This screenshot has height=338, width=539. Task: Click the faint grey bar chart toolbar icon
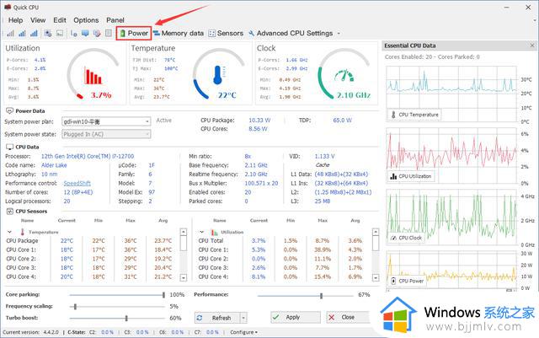point(10,34)
